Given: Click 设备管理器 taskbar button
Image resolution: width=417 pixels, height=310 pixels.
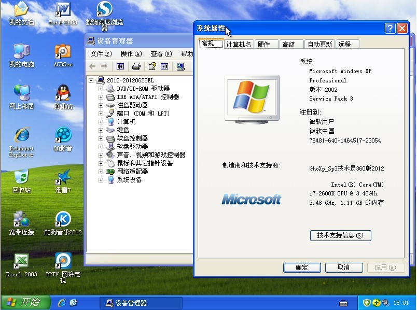Looking at the screenshot, I should [x=141, y=303].
